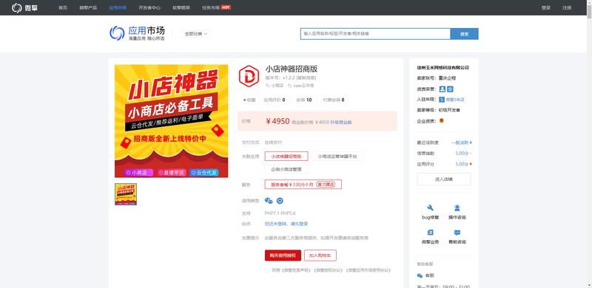
Task: Tick the agreement checkbox beside 同意
Action: (267, 270)
